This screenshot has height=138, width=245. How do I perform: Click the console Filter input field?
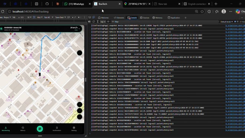click(165, 22)
